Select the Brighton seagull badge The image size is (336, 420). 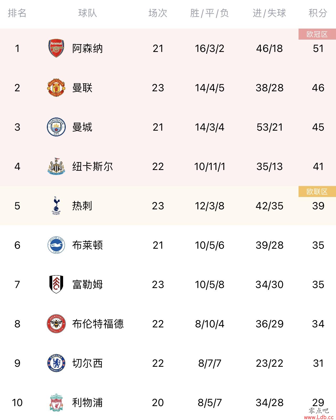pos(56,245)
